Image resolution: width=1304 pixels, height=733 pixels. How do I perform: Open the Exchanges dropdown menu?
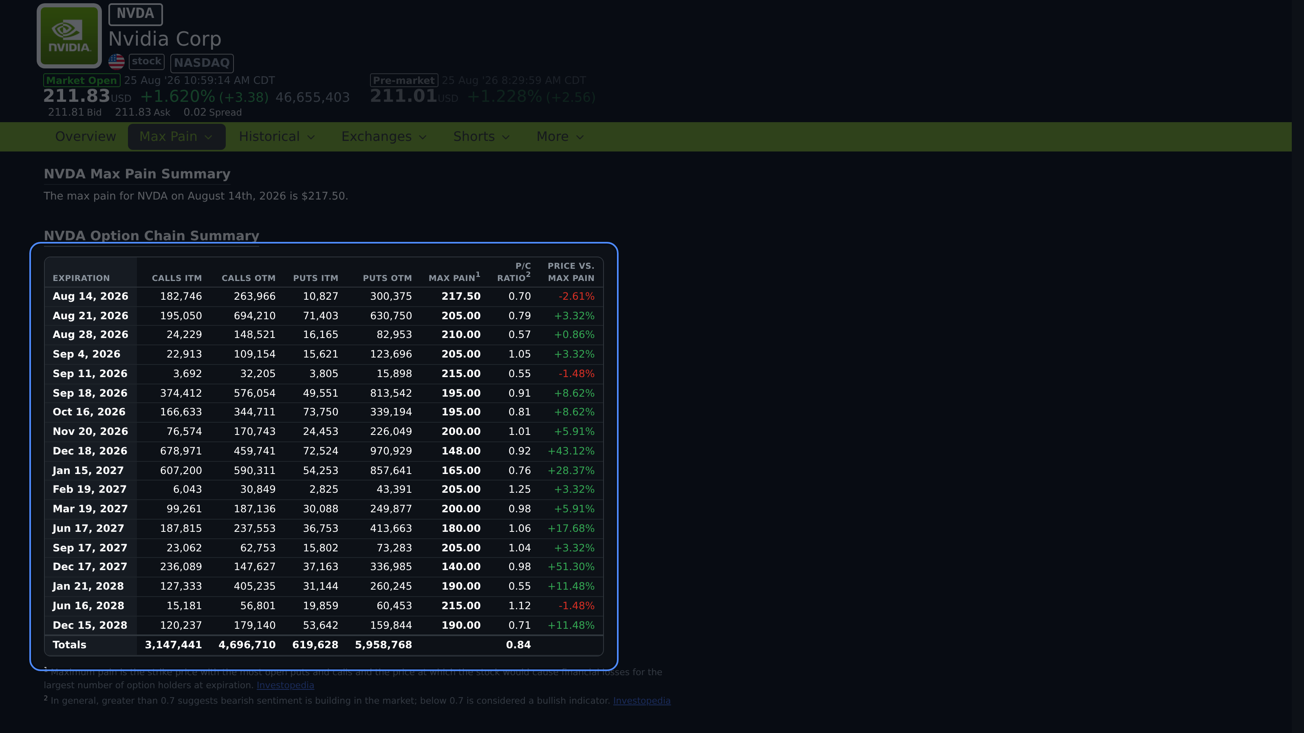384,136
